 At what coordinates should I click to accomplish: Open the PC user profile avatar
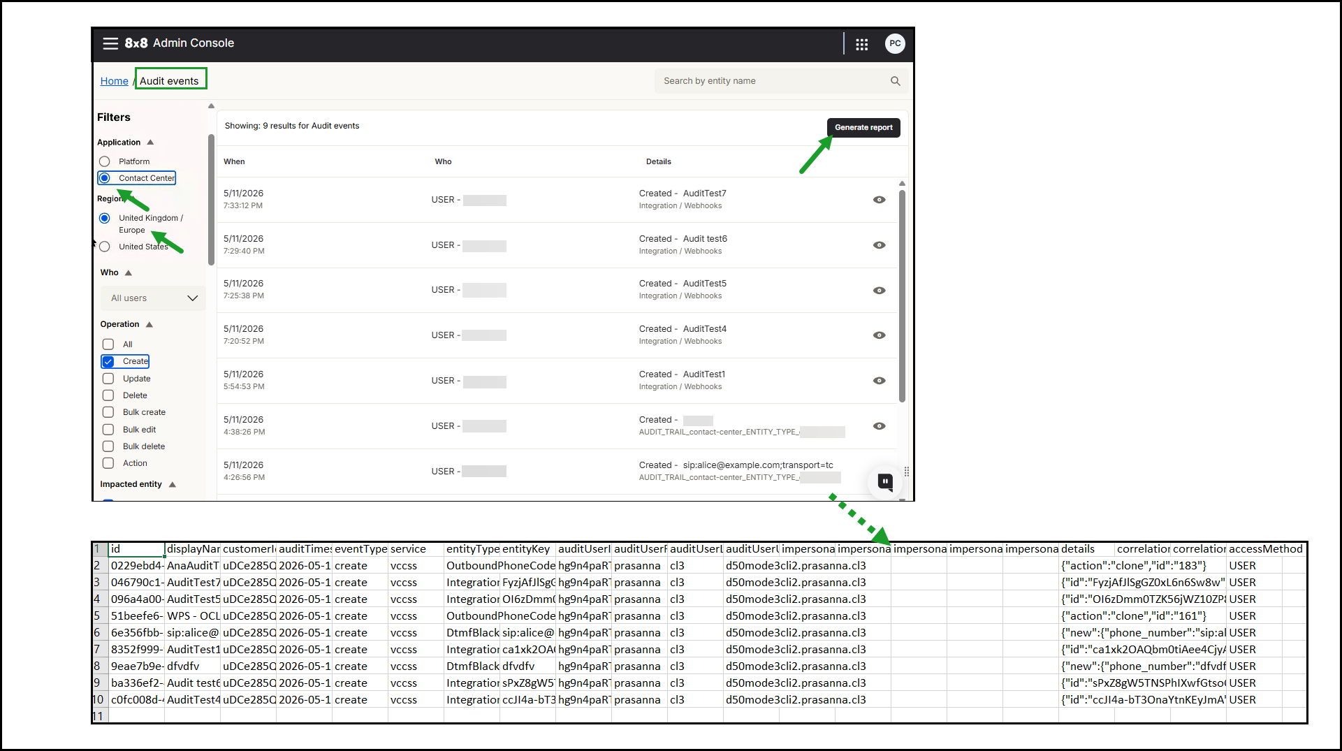pos(895,43)
